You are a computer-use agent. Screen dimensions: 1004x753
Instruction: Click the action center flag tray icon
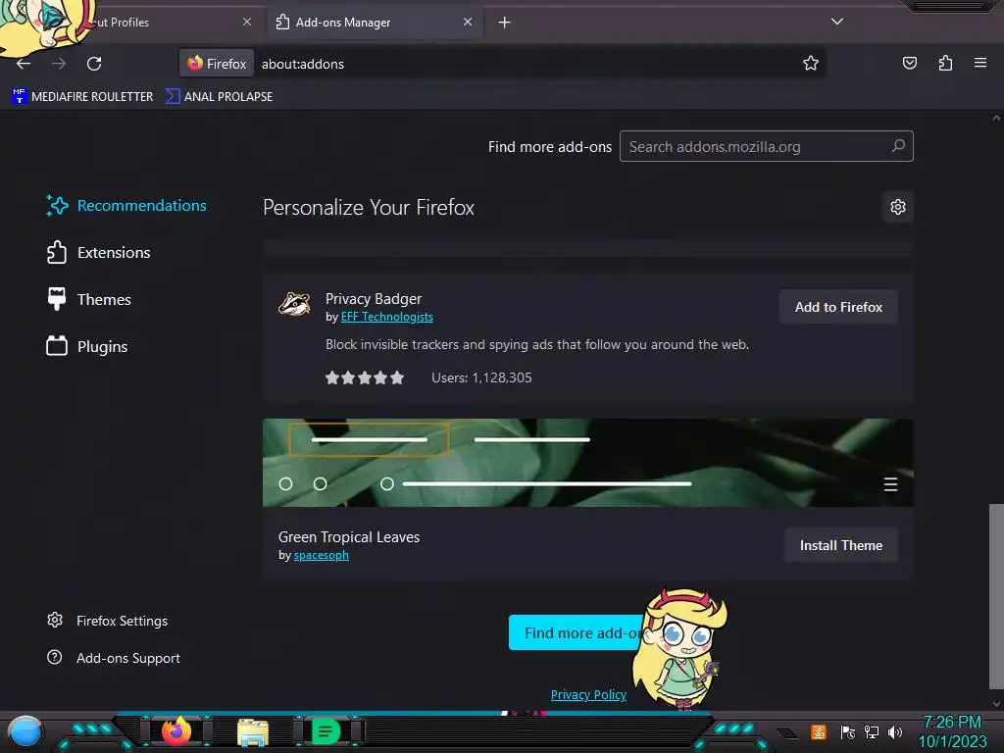click(847, 732)
